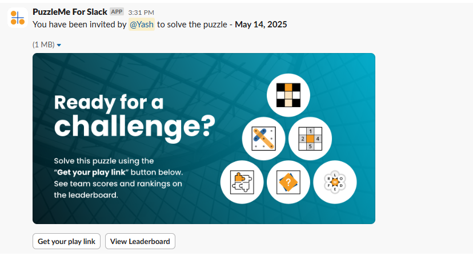Open the PuzzleMe For Slack sender name
Screen dimensions: 473x256
[x=70, y=12]
